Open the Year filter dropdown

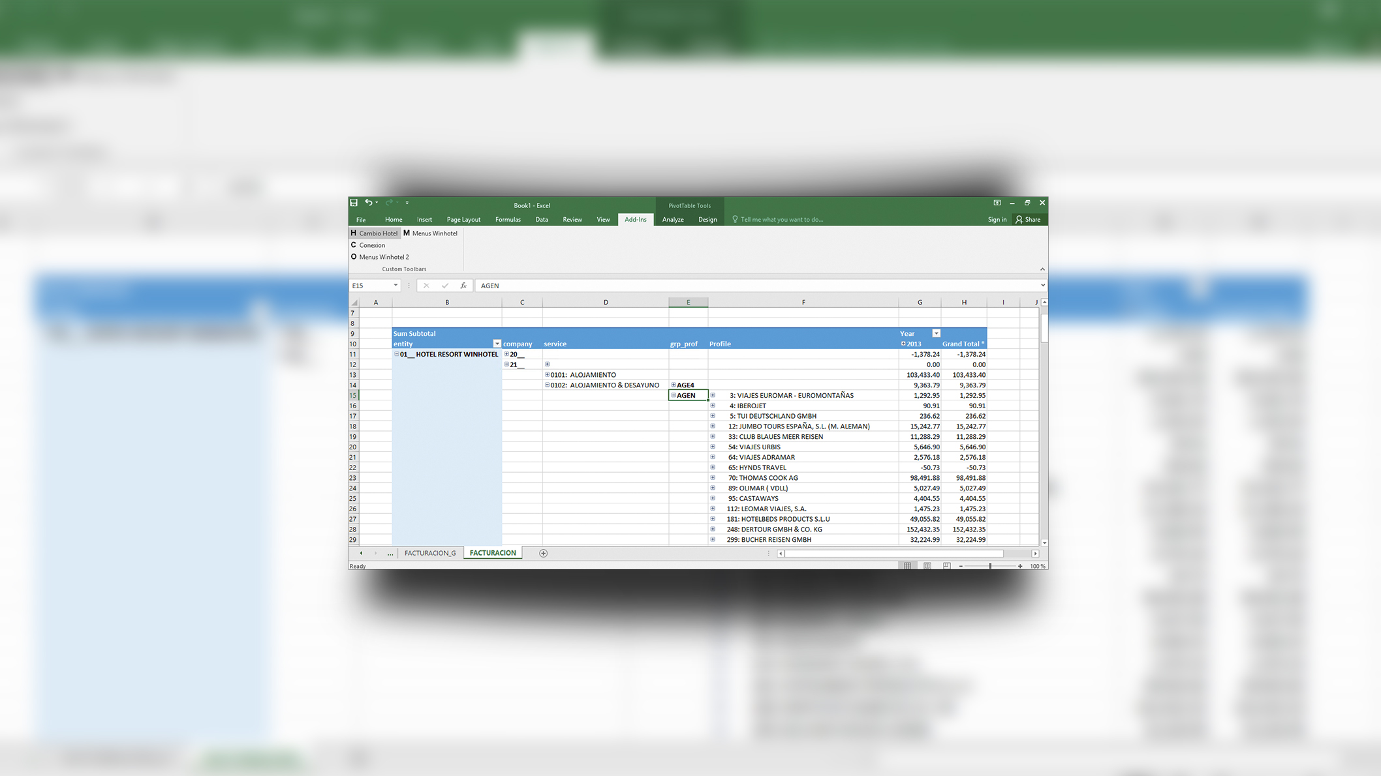(x=936, y=333)
